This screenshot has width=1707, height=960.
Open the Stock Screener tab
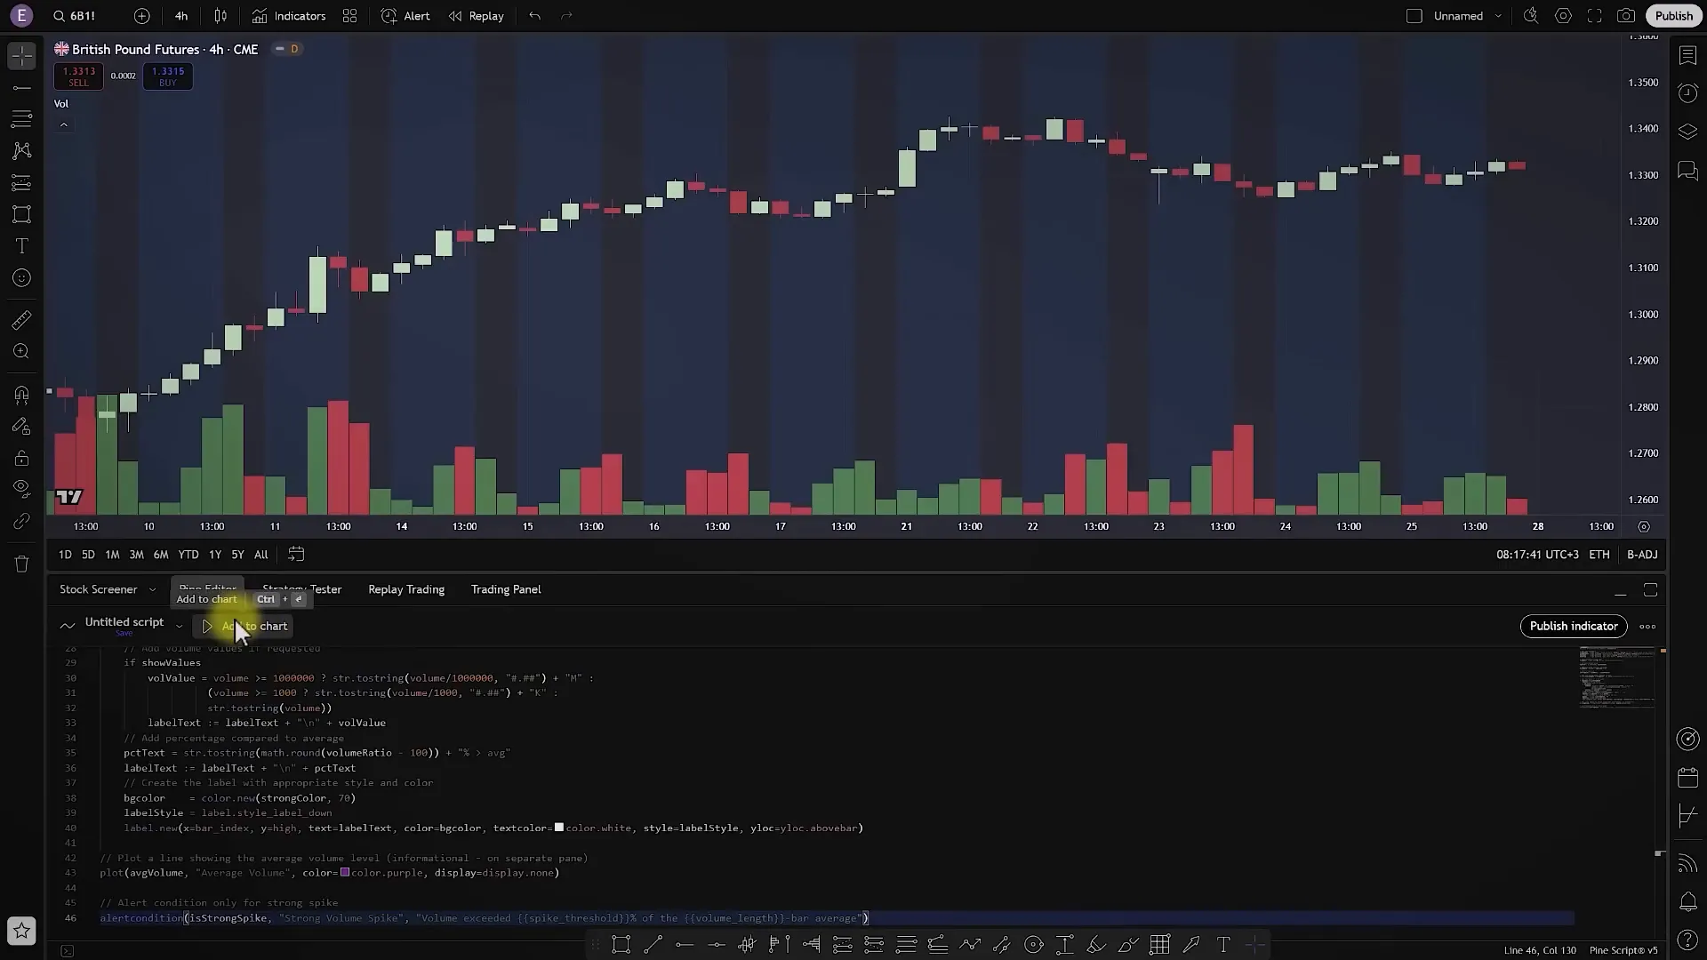coord(99,589)
